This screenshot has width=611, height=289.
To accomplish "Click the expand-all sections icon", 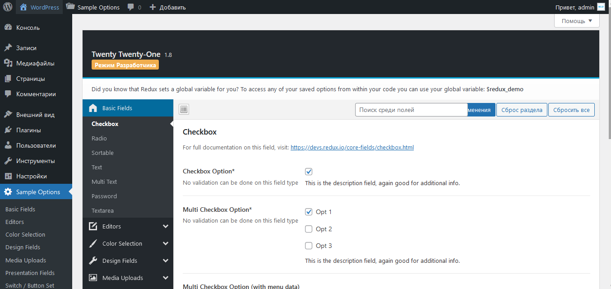I will [x=184, y=109].
